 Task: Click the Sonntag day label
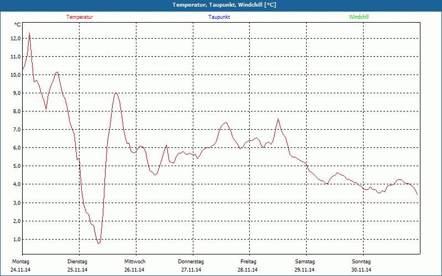361,262
